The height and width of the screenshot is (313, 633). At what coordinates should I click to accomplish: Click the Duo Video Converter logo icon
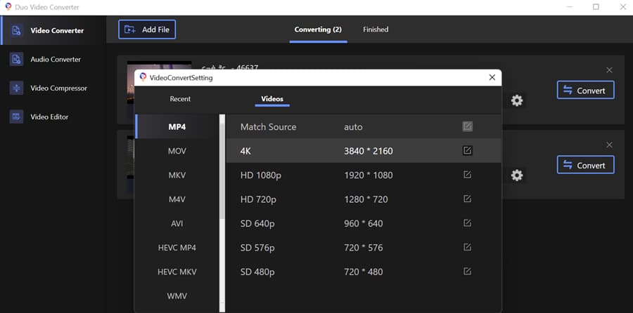[8, 7]
